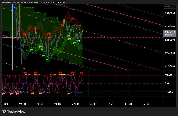Click the red flag above the 19:00 dotted line
The image size is (178, 116).
coord(25,73)
